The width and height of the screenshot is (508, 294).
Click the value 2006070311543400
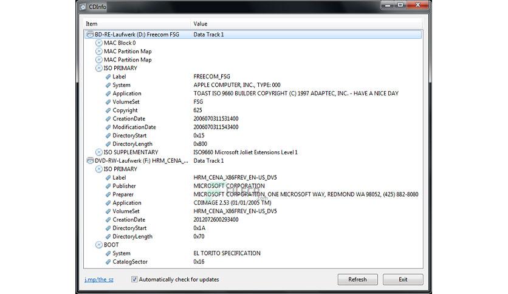point(216,127)
